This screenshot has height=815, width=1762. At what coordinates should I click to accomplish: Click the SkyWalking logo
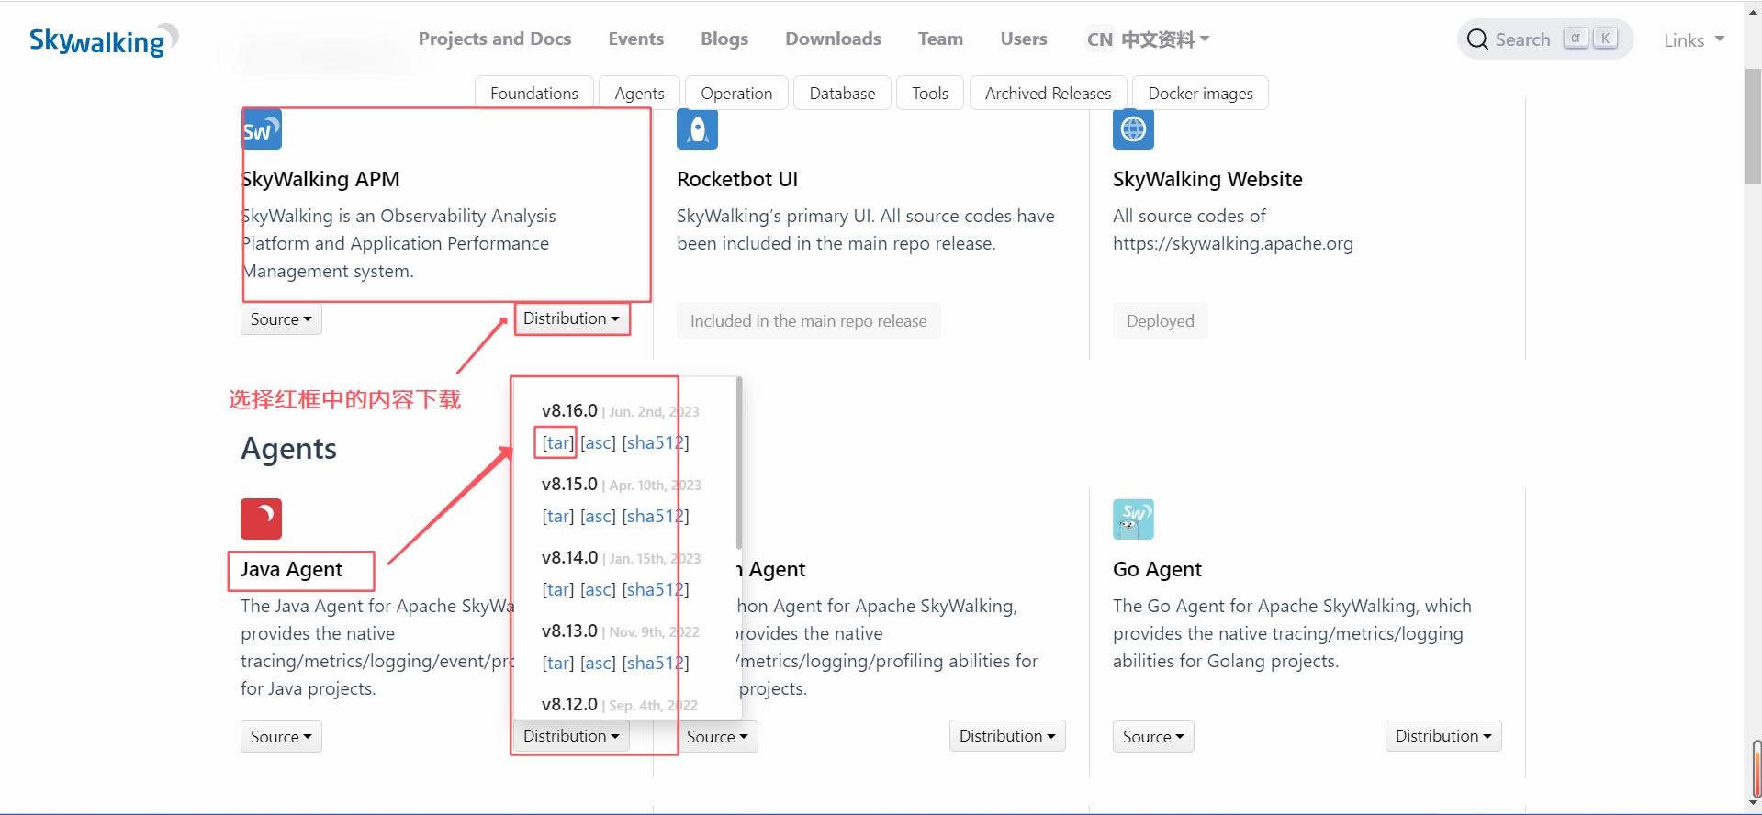104,40
